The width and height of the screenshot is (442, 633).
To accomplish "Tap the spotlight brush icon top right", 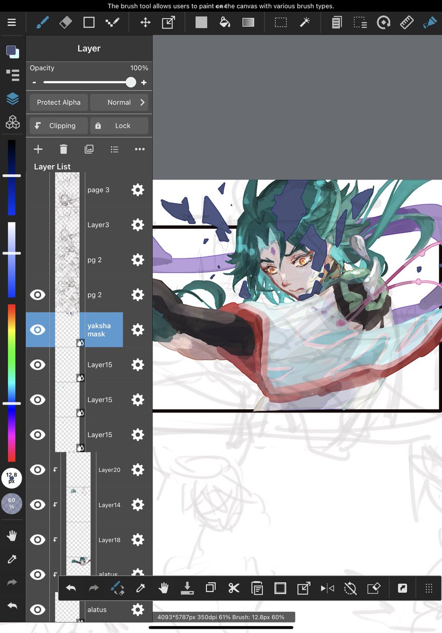I will [430, 23].
